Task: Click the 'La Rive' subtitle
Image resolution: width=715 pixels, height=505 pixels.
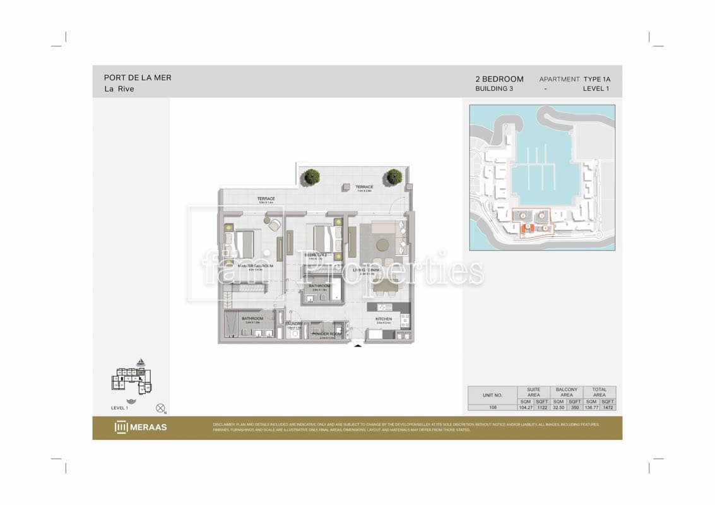Action: coord(119,89)
